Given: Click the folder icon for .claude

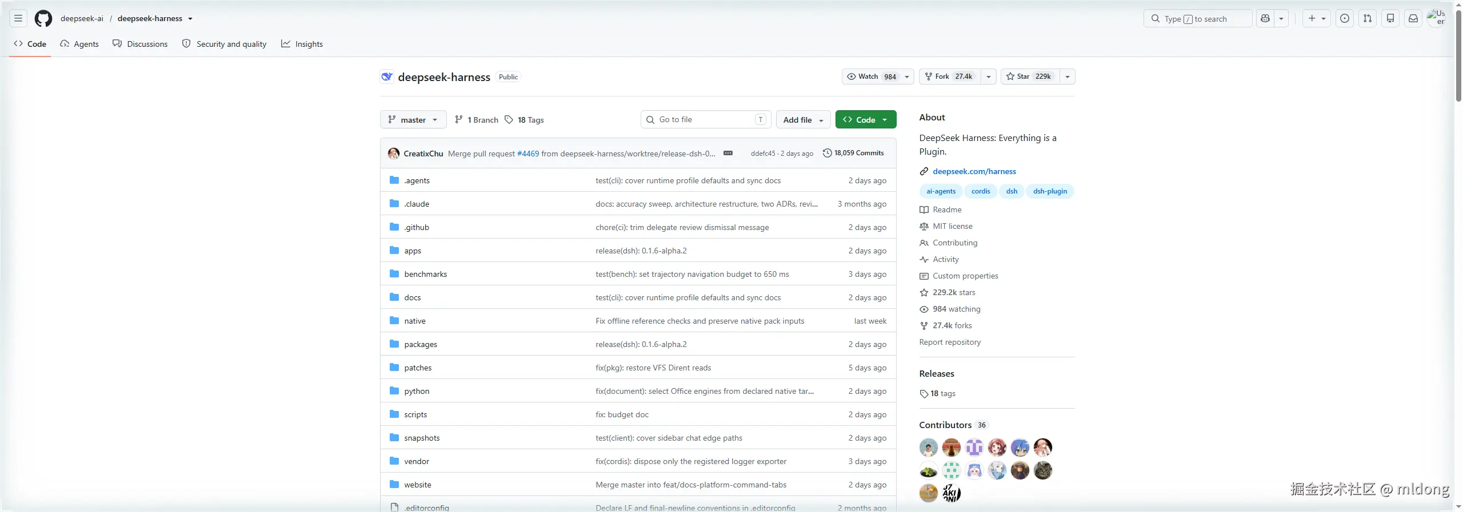Looking at the screenshot, I should [x=394, y=204].
